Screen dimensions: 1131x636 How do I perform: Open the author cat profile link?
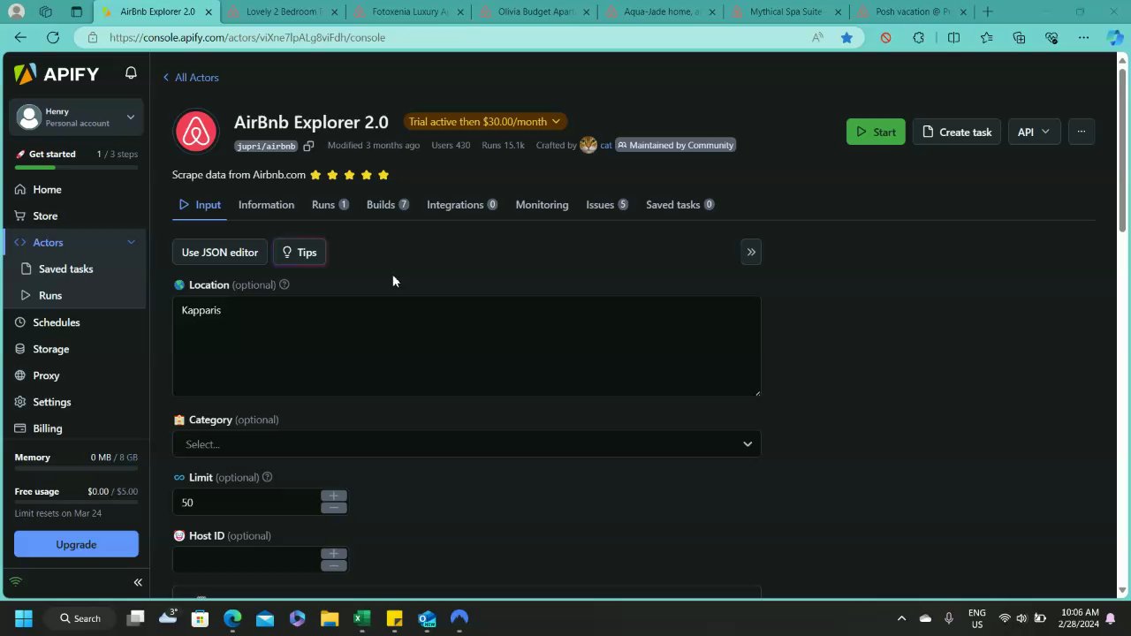605,145
